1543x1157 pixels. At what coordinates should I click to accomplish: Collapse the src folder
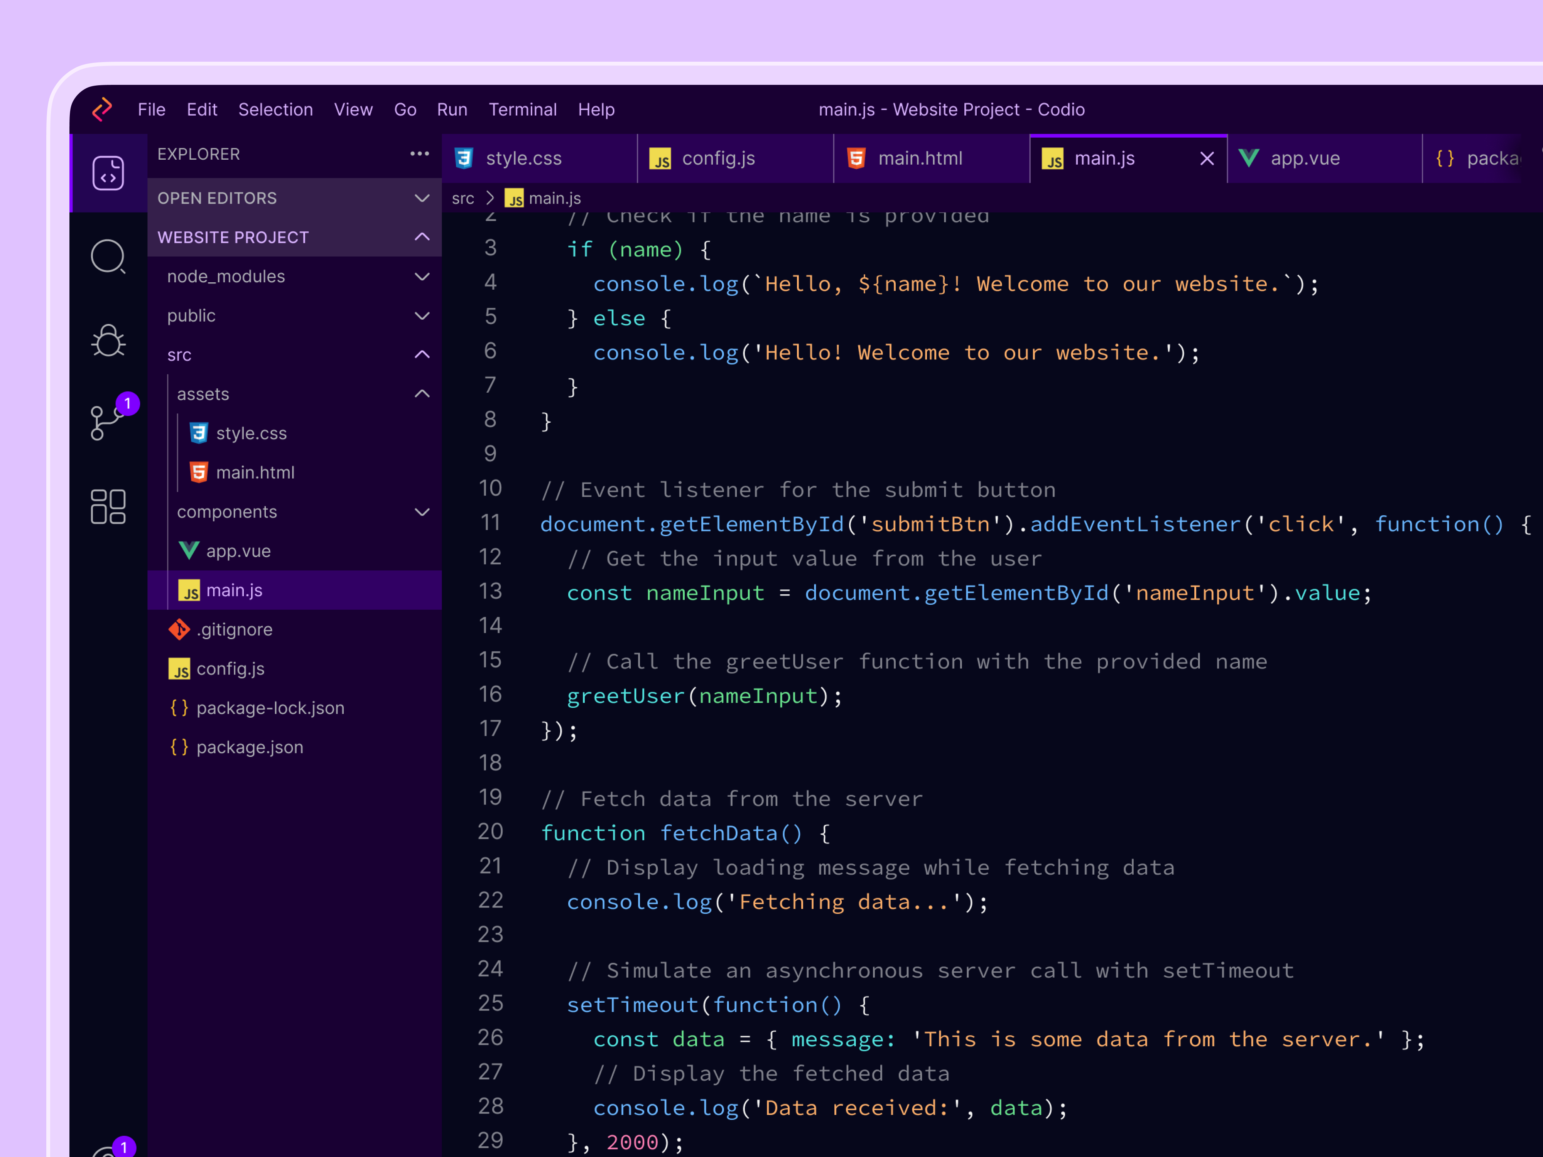coord(422,354)
